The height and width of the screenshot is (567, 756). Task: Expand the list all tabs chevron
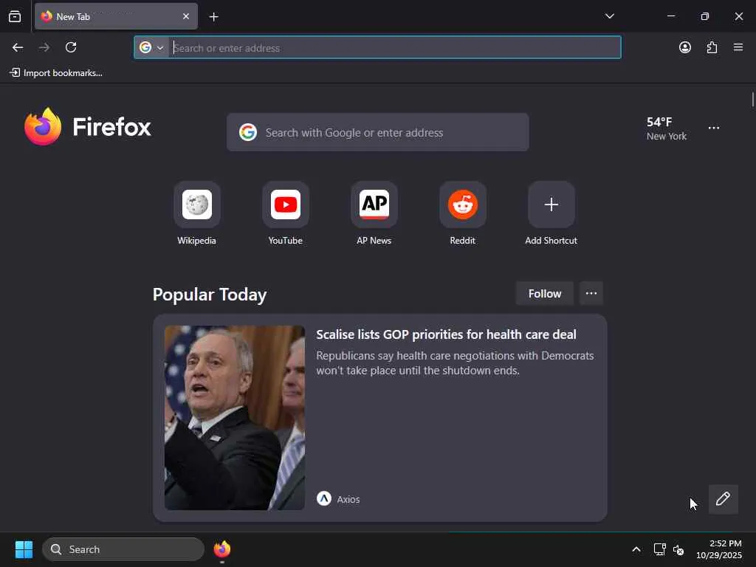(609, 16)
